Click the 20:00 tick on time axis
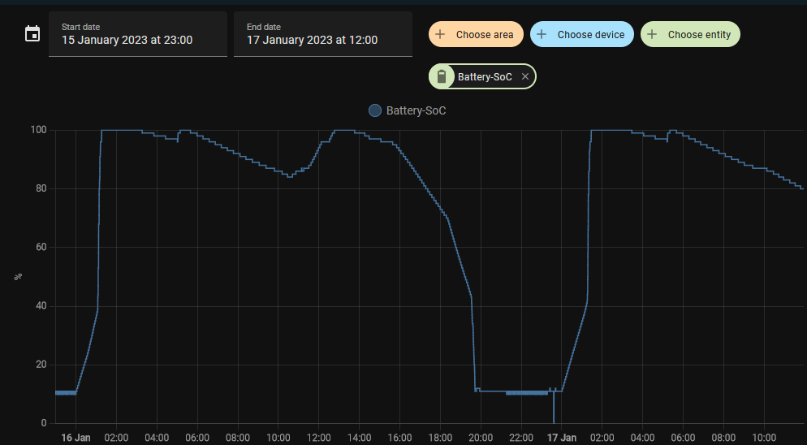 click(481, 438)
